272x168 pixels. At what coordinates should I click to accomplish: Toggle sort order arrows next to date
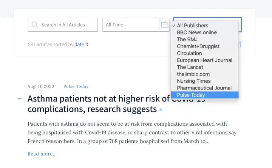coord(87,45)
